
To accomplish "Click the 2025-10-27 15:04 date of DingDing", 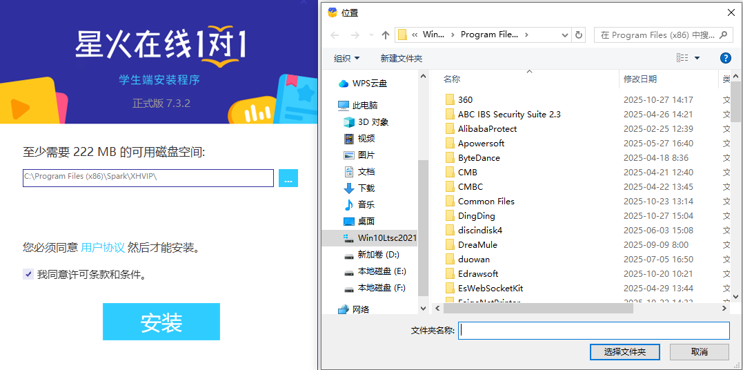I will (x=658, y=216).
